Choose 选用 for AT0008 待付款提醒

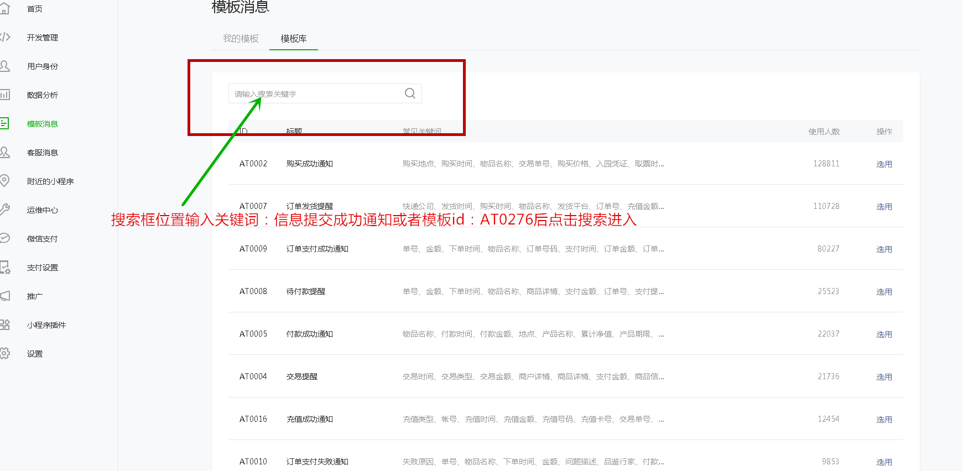click(883, 292)
